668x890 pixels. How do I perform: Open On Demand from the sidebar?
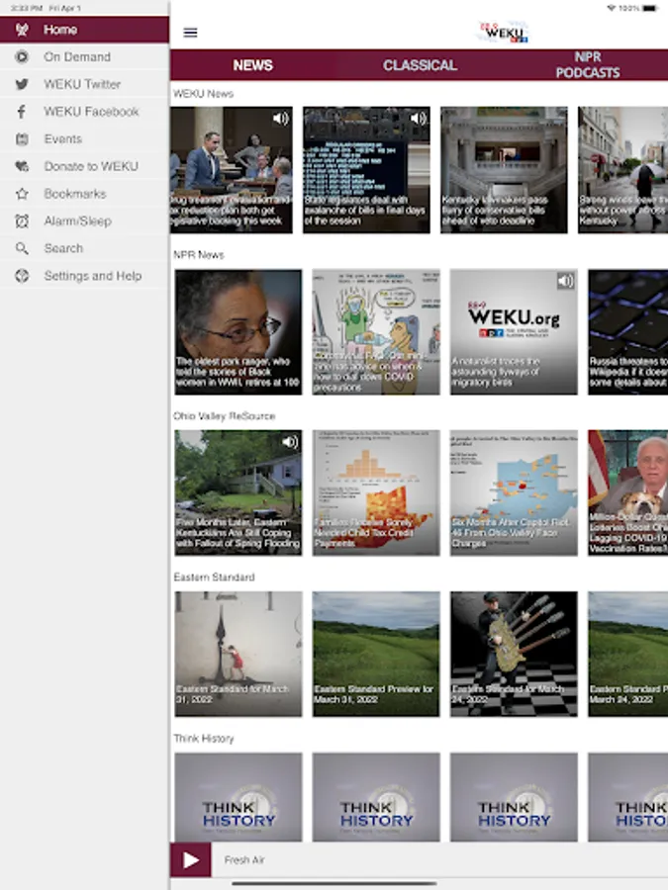[84, 56]
